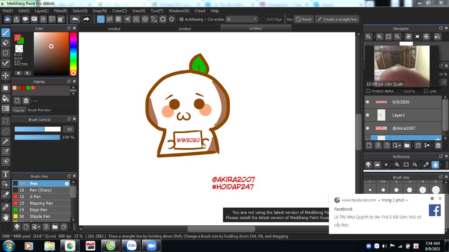
Task: Open the layer blending mode dropdown
Action: pyautogui.click(x=445, y=82)
